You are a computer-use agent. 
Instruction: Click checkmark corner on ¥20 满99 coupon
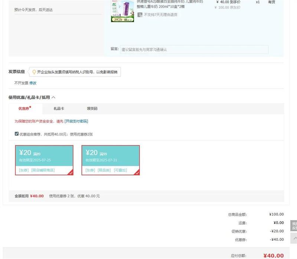coord(137,173)
